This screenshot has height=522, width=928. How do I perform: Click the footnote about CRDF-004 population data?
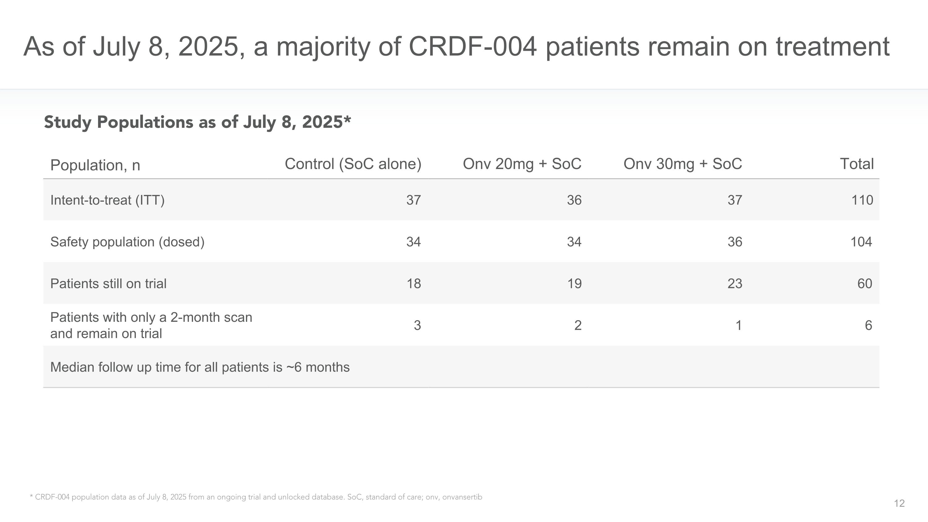pyautogui.click(x=256, y=497)
